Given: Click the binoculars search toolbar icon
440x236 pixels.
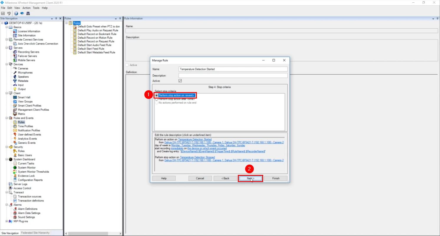Looking at the screenshot, I should click(28, 13).
